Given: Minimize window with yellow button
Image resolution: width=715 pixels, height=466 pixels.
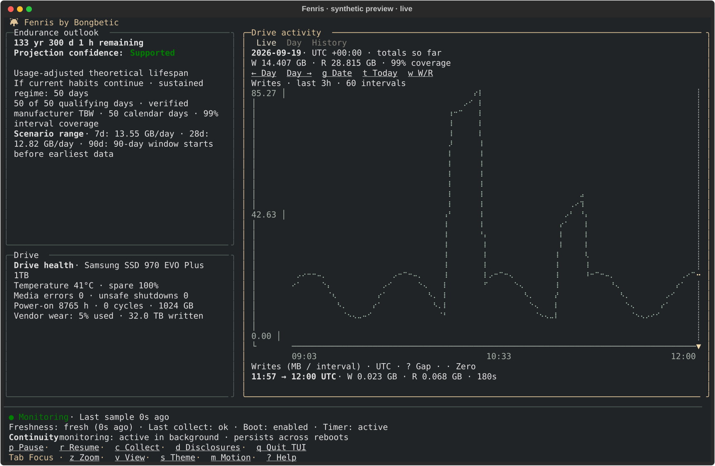Looking at the screenshot, I should click(20, 9).
